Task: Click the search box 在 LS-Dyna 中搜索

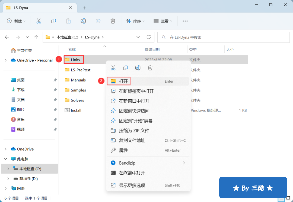Action: point(224,37)
